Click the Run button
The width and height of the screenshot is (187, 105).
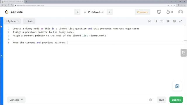coord(162,100)
